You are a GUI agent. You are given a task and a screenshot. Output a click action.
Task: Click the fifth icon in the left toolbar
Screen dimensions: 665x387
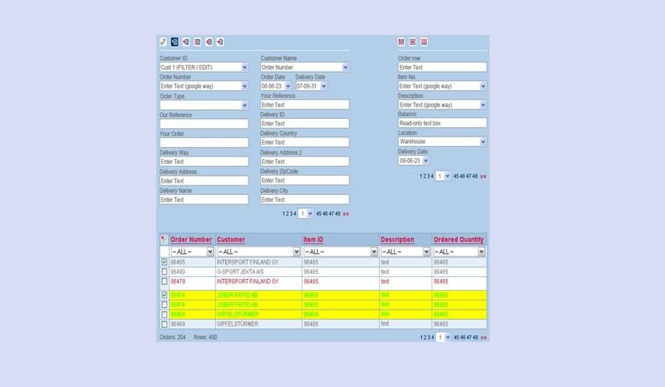(208, 41)
